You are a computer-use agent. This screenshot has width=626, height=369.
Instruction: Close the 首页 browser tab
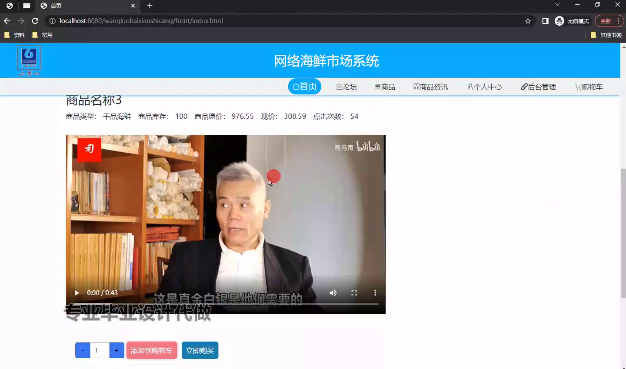point(133,6)
